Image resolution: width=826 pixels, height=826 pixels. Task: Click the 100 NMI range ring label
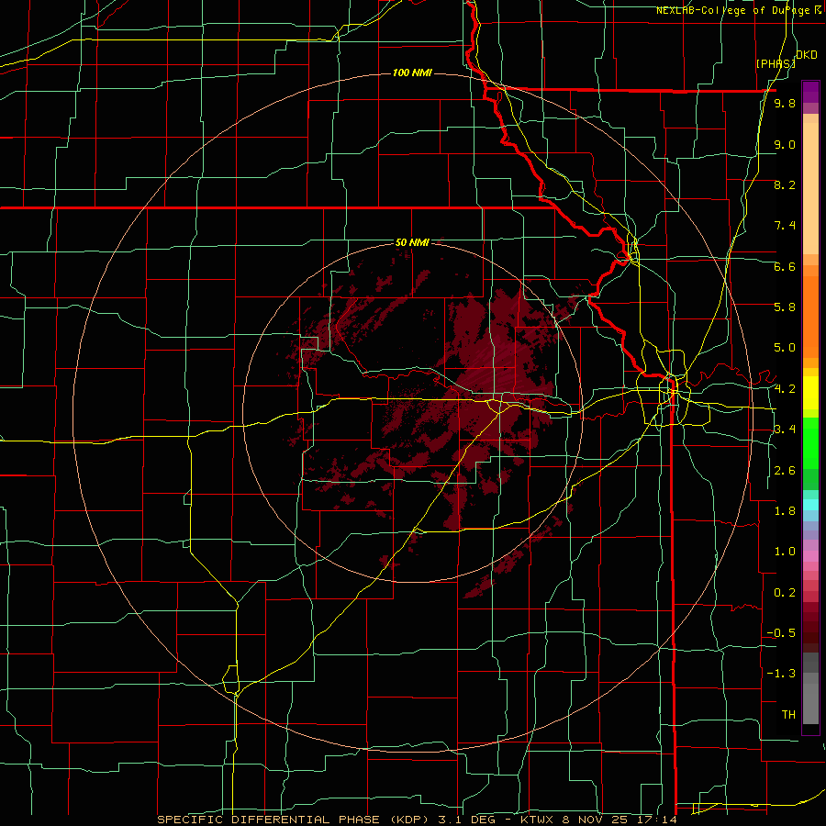pos(412,73)
